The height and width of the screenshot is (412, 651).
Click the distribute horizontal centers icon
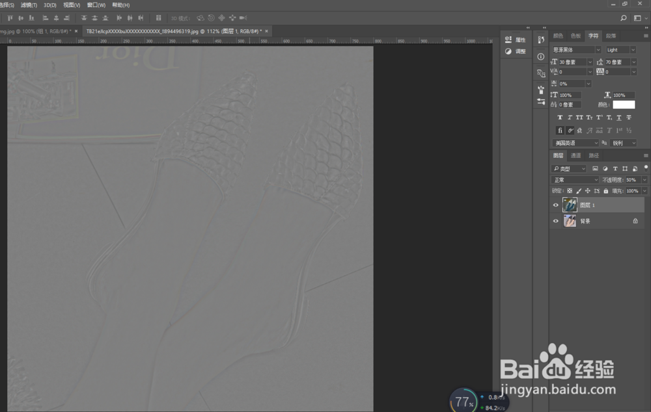[x=130, y=18]
